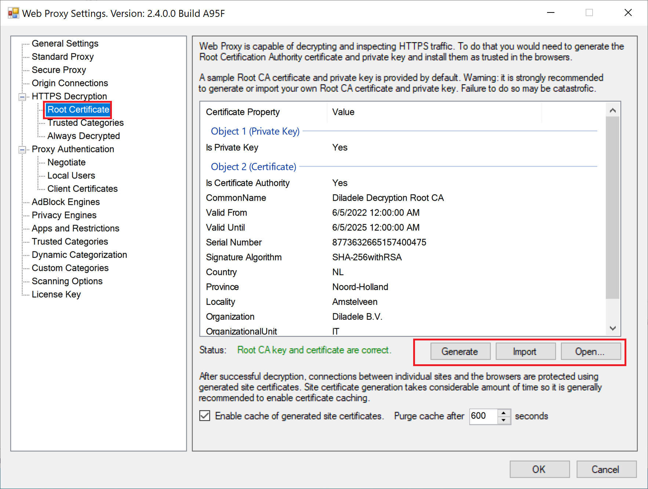Image resolution: width=648 pixels, height=489 pixels.
Task: Click serial number value 8773632665157400475
Action: coord(379,242)
